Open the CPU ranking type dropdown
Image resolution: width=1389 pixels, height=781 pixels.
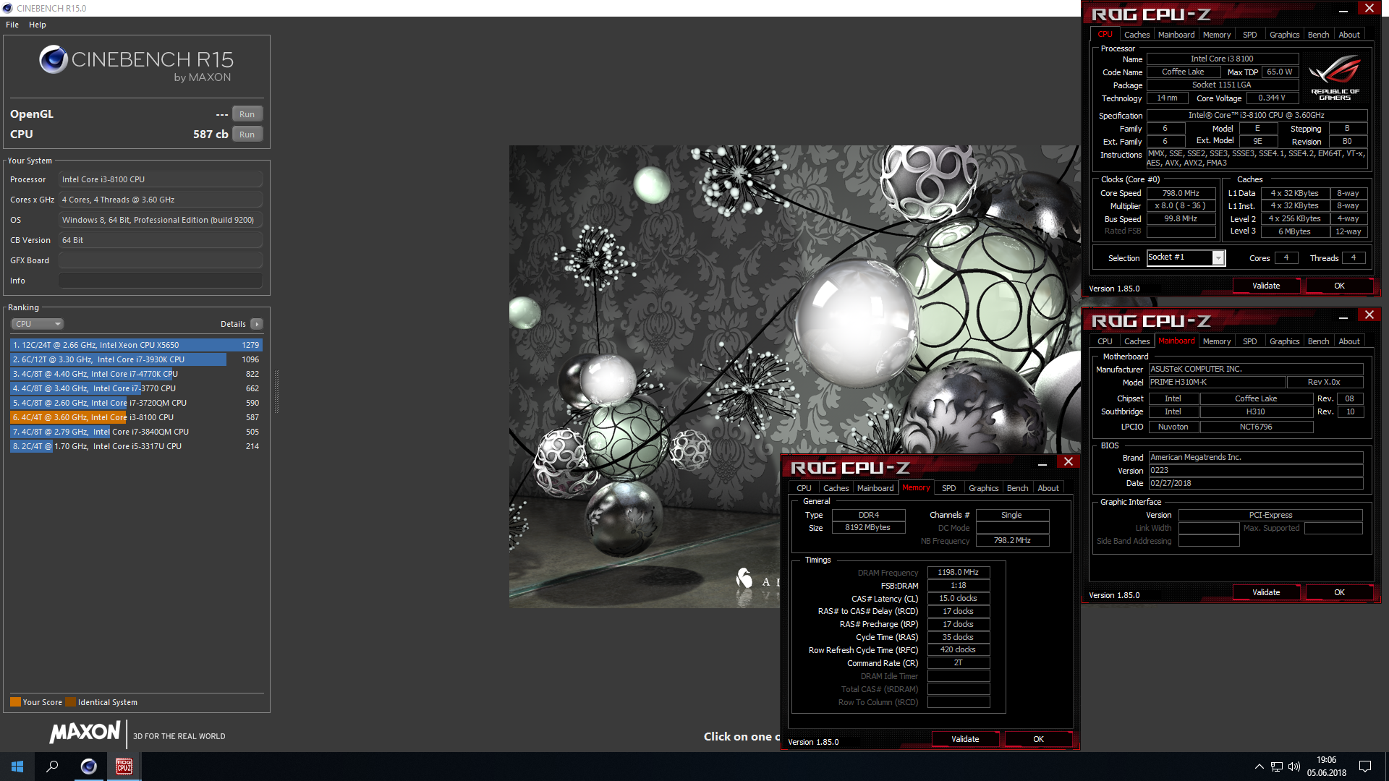click(38, 324)
